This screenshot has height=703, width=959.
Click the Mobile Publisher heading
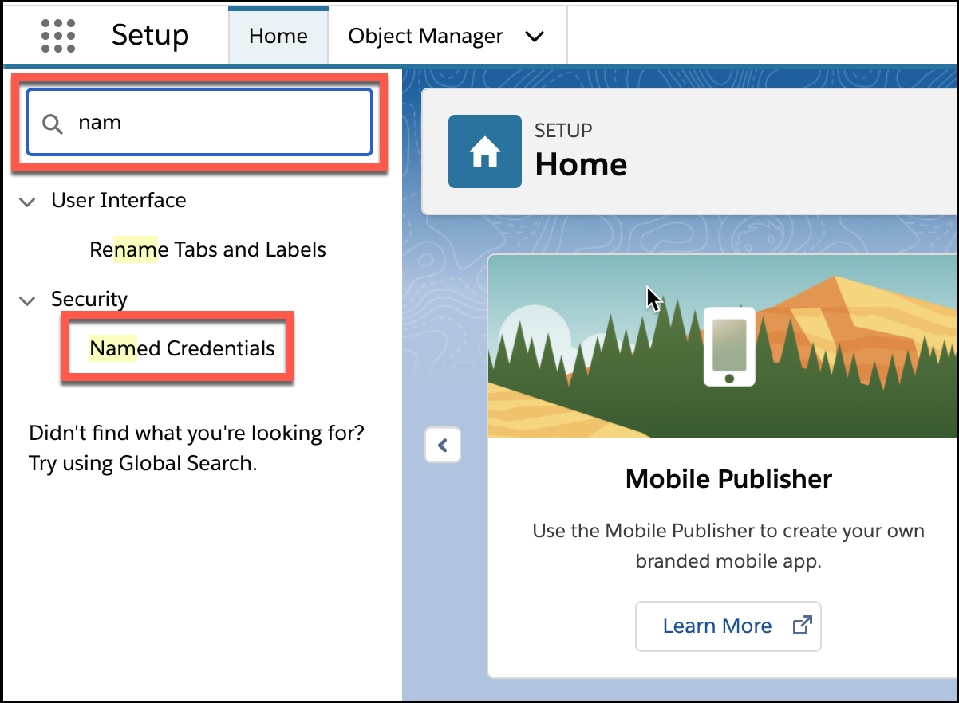coord(728,479)
